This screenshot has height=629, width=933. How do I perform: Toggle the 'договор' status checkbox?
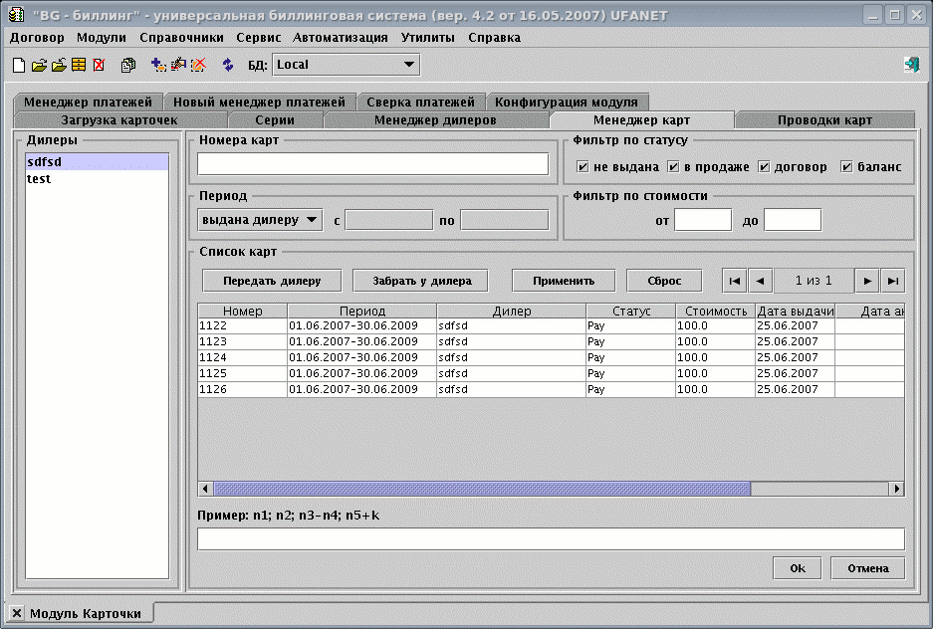[764, 166]
